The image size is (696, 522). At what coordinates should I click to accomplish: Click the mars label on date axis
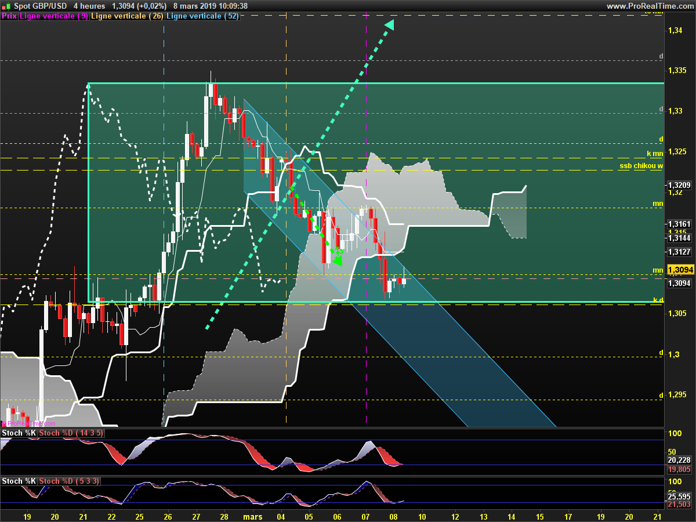(252, 516)
